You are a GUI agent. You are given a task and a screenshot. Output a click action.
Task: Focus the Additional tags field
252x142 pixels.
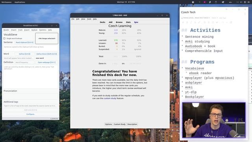(x=31, y=106)
